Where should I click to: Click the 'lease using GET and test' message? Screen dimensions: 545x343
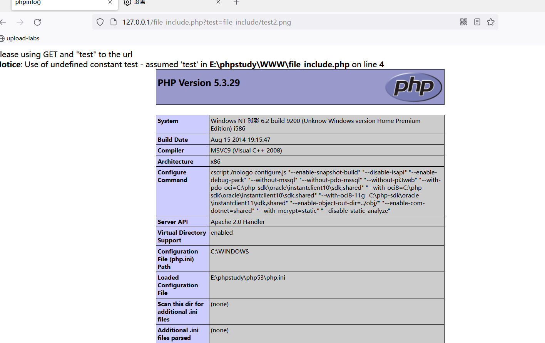click(66, 55)
